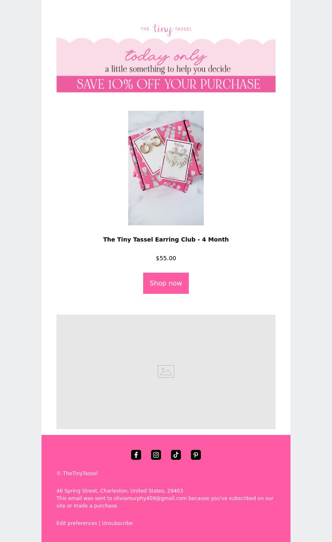Click the gray empty image block

[x=166, y=372]
